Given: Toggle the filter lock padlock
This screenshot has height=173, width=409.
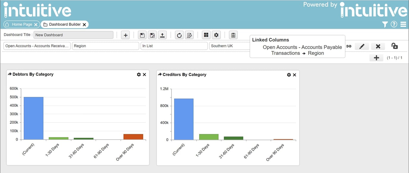Looking at the screenshot, I should tap(394, 46).
